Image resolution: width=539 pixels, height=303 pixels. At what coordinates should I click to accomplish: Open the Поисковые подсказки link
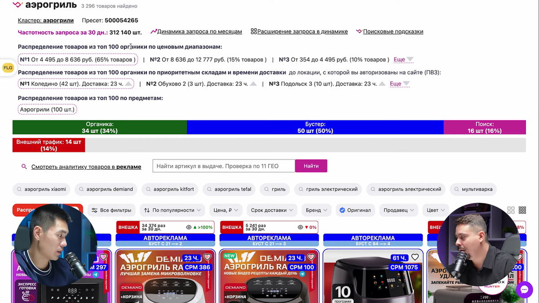click(393, 31)
